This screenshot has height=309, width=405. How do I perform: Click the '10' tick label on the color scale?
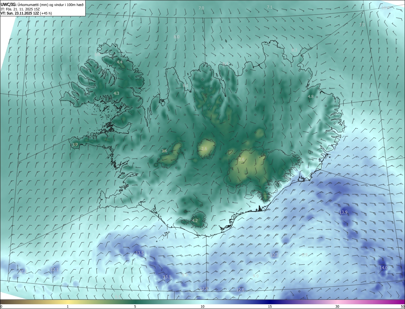point(202,306)
